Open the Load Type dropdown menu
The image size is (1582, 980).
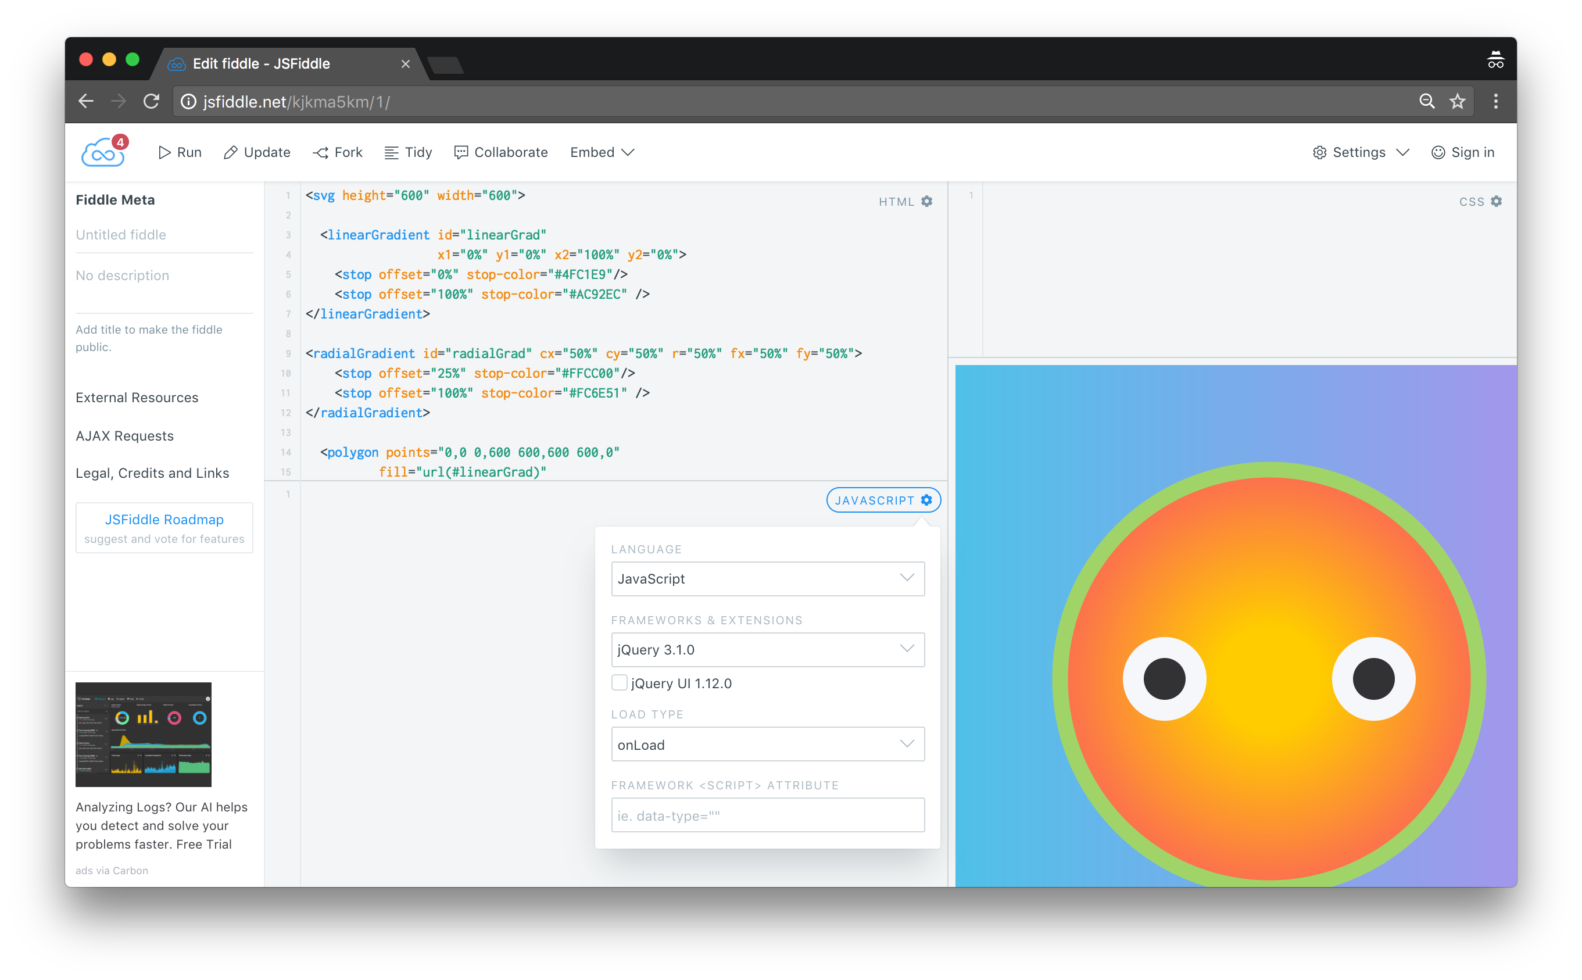point(766,745)
